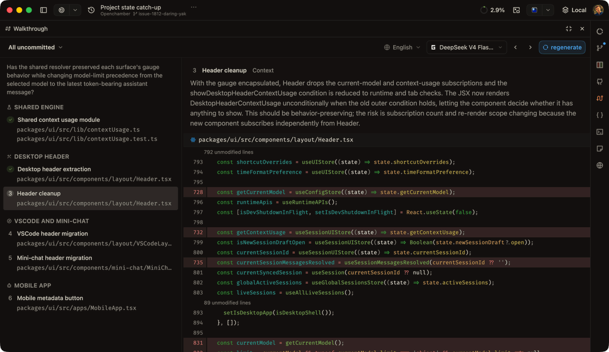
Task: Open the GitHub icon in right sidebar
Action: click(600, 82)
